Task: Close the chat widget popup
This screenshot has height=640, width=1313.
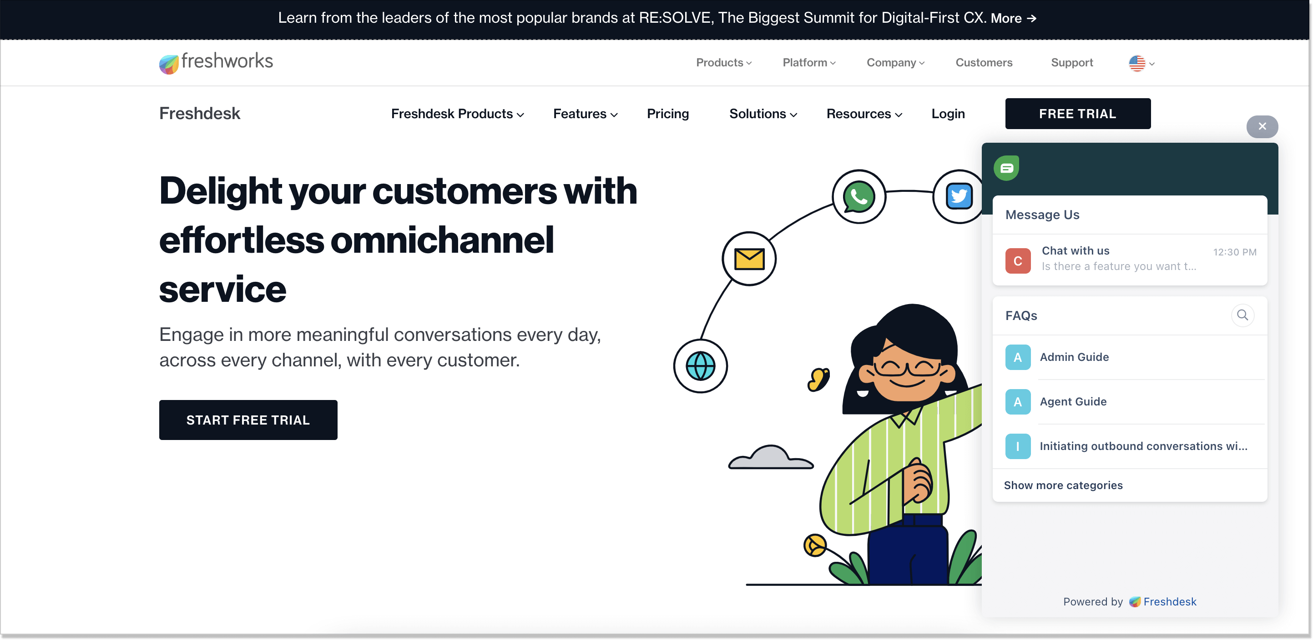Action: pos(1262,125)
